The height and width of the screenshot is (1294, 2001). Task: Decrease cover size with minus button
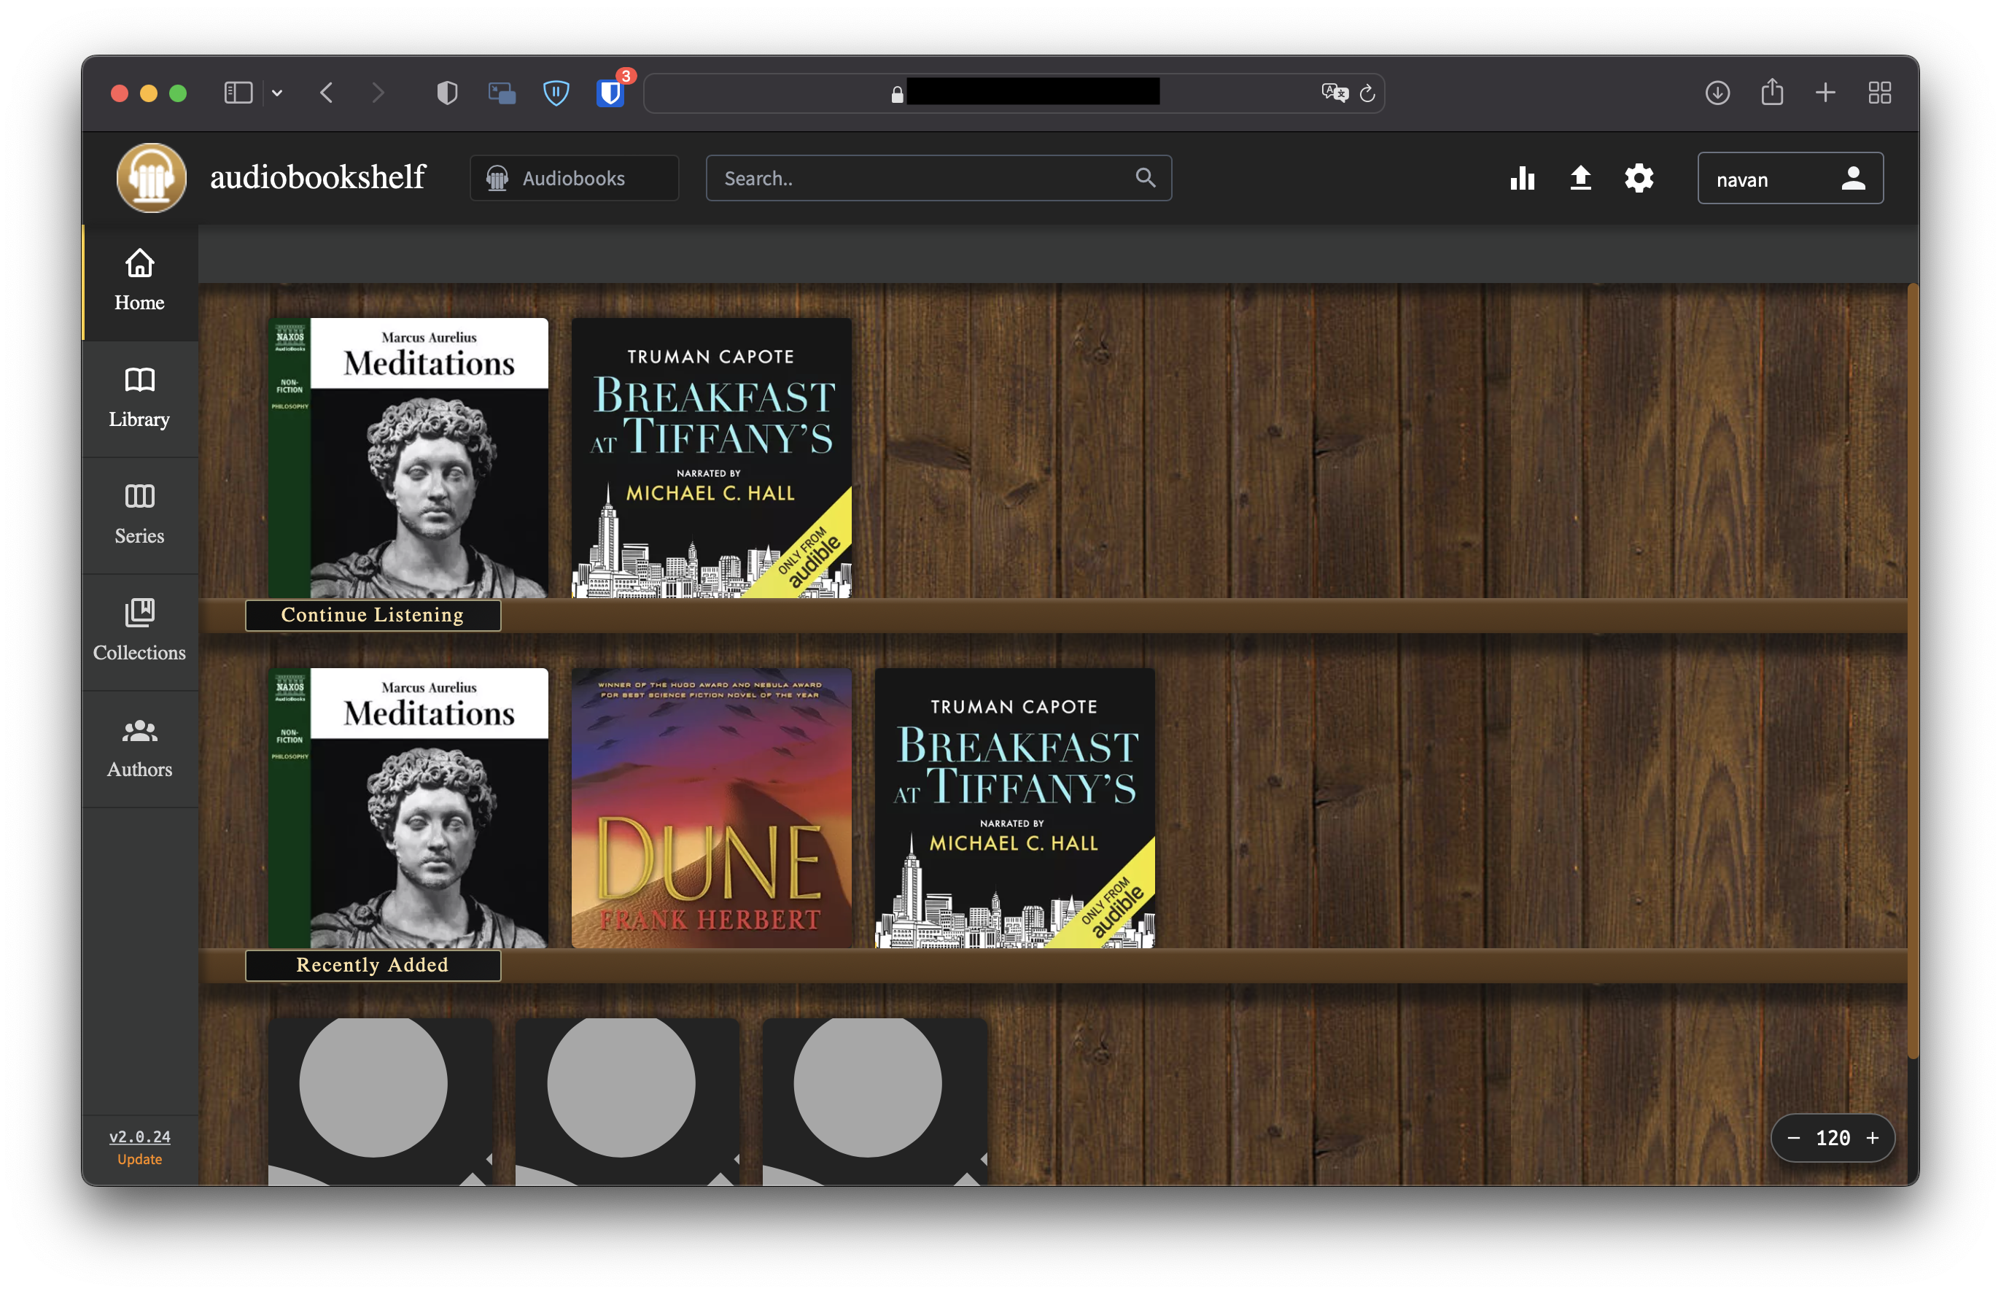coord(1793,1138)
